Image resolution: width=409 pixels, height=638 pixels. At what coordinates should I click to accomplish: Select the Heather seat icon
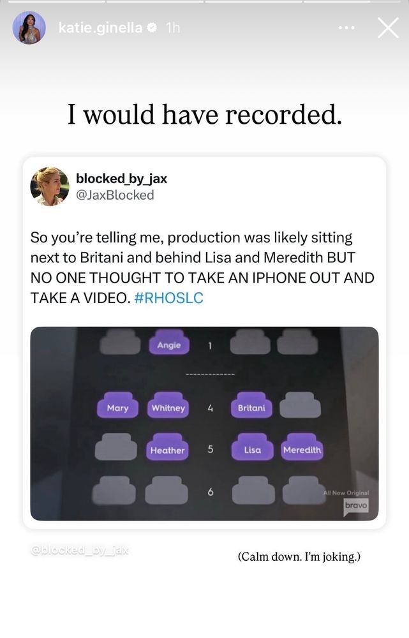[x=167, y=447]
